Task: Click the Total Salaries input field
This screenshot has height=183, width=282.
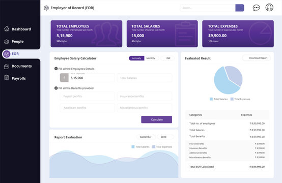Action: 145,78
